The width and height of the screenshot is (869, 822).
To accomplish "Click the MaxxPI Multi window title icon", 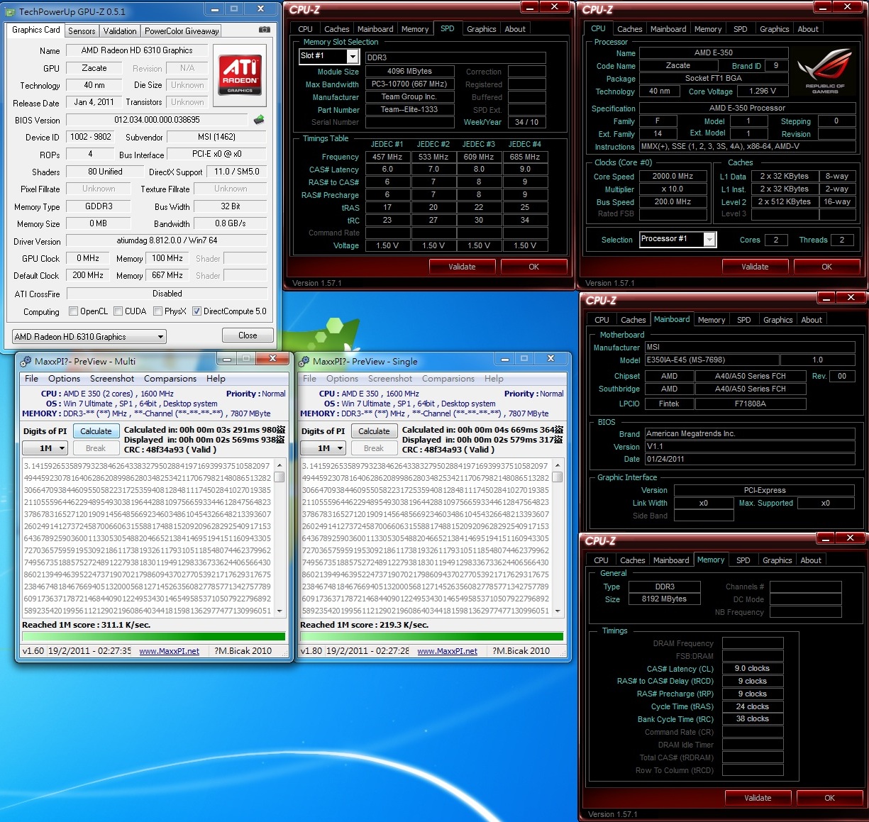I will pyautogui.click(x=26, y=362).
